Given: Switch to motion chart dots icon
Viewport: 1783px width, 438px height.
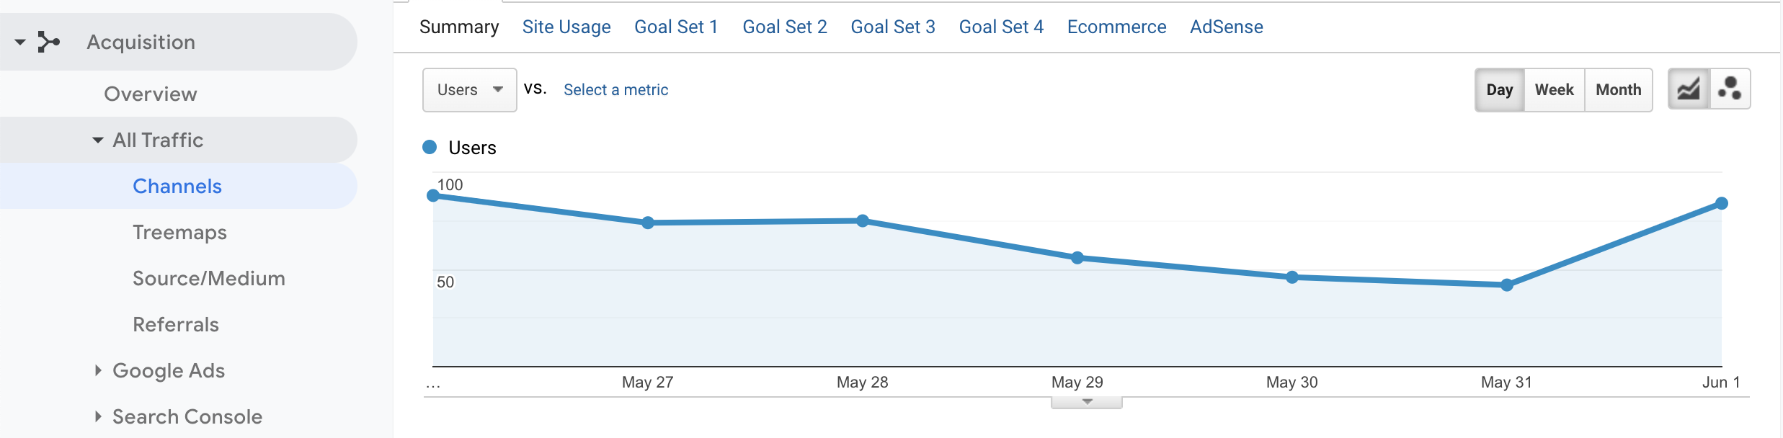Looking at the screenshot, I should [1730, 89].
